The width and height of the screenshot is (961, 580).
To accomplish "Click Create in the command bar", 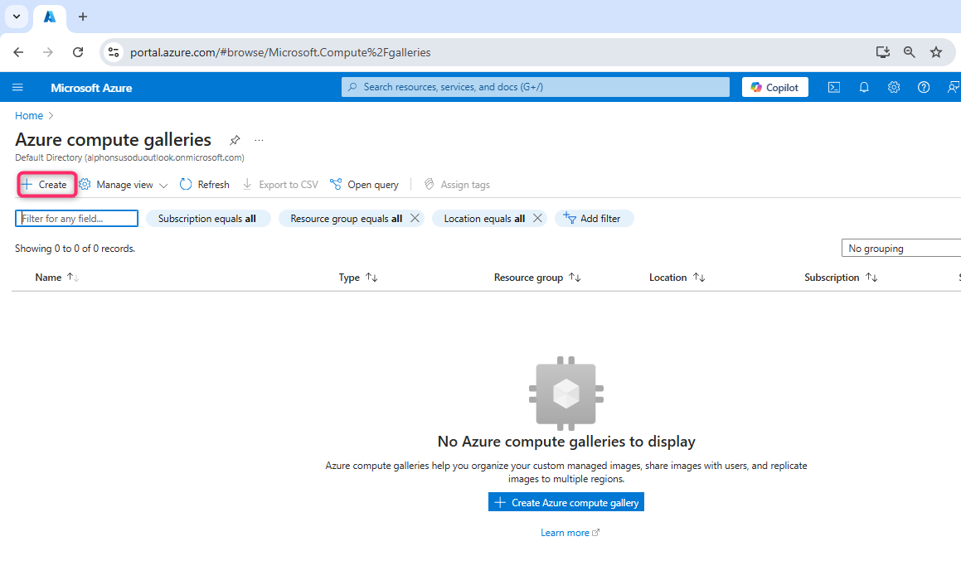I will tap(46, 185).
